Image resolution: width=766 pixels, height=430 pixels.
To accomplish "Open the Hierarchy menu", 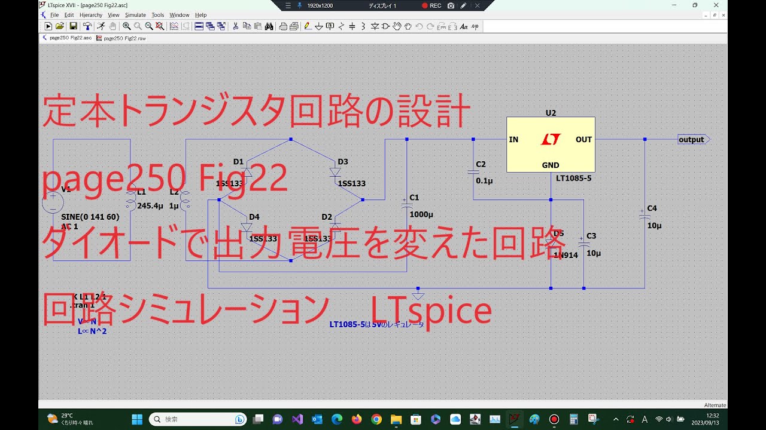I will tap(91, 15).
